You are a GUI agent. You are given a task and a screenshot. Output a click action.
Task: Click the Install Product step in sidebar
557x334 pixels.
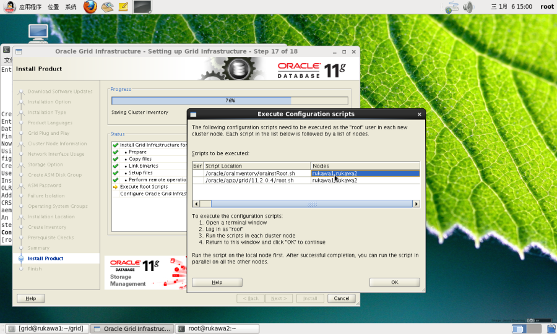pyautogui.click(x=45, y=259)
